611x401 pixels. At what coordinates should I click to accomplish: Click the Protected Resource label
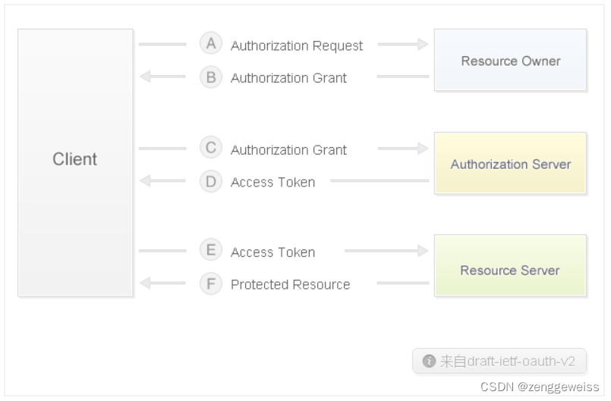(x=290, y=285)
